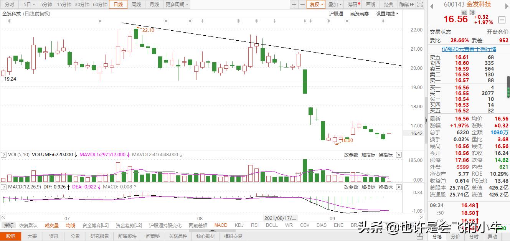Click the help question mark beside VOL
The height and width of the screenshot is (241, 510).
pos(3,155)
